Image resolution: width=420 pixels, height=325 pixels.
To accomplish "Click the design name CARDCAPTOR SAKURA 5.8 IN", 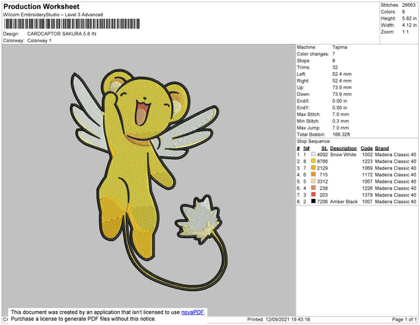I will click(x=62, y=34).
